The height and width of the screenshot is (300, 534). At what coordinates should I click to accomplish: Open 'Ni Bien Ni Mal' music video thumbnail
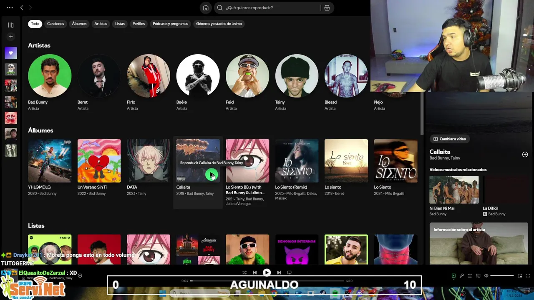tap(454, 190)
